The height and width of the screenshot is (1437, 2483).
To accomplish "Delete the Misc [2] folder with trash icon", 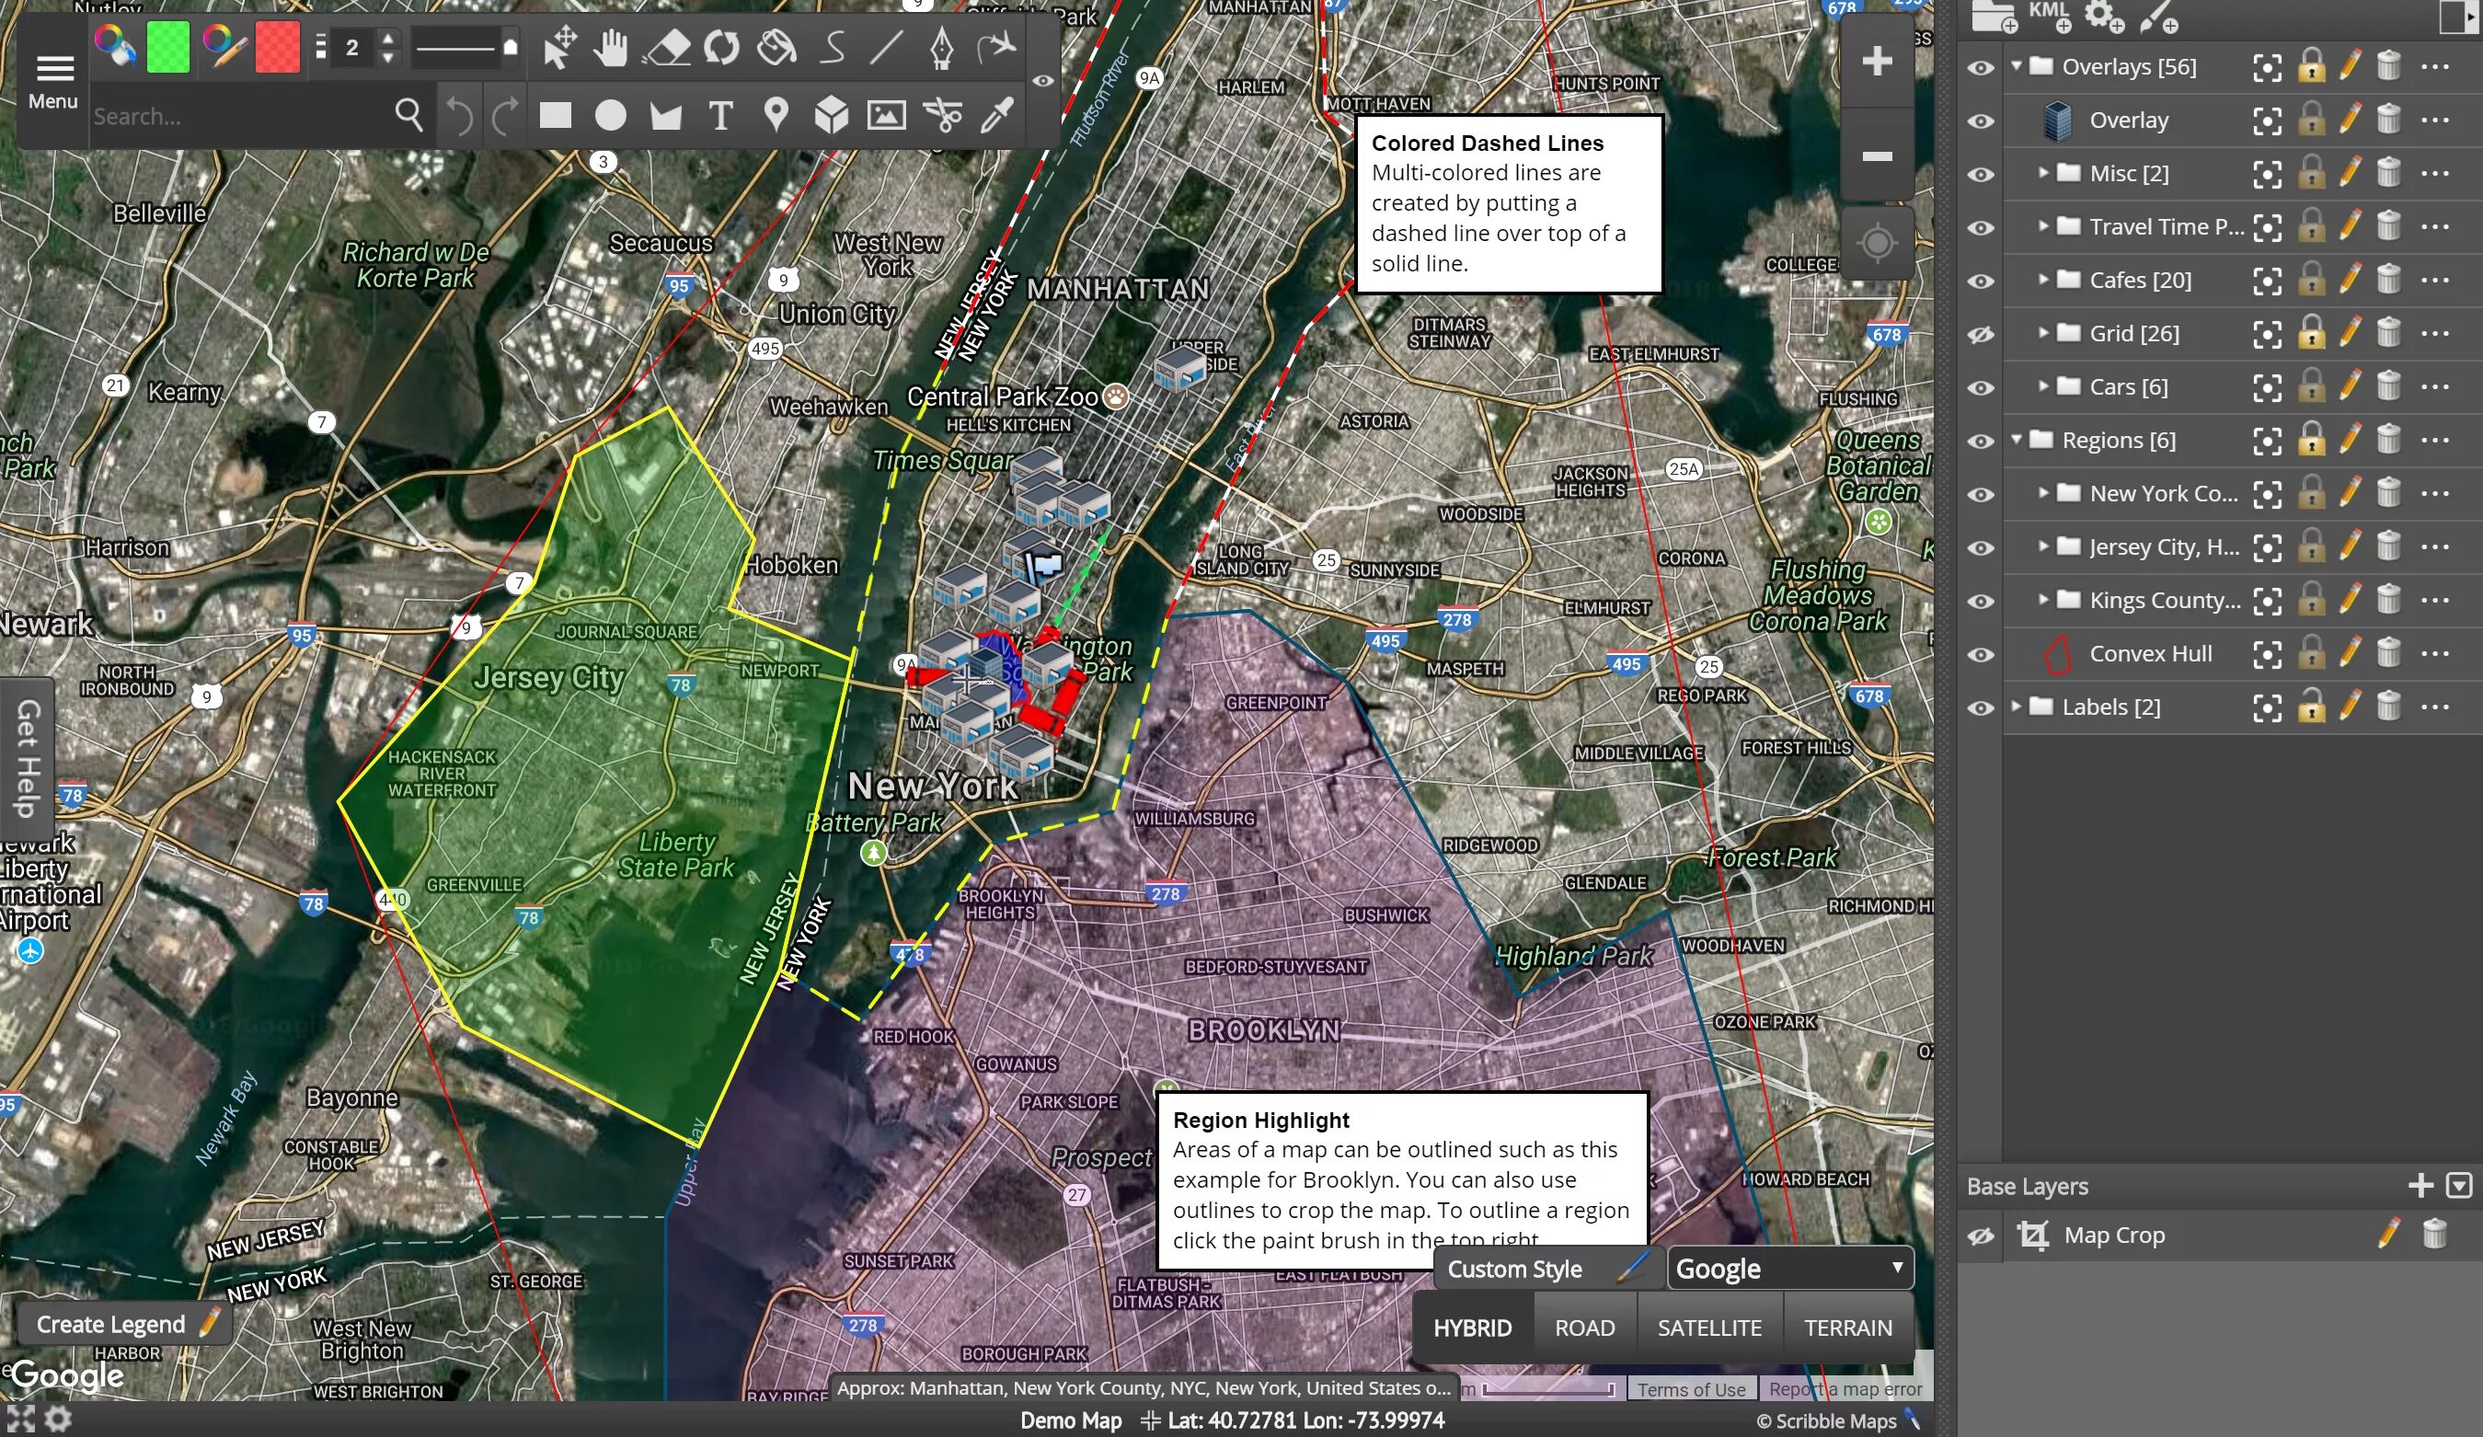I will [x=2388, y=172].
